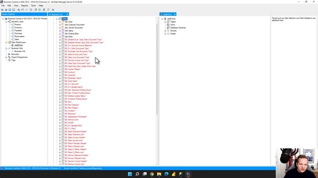Click the JetBCDwh database icon in Solution Explorer

pos(12,45)
